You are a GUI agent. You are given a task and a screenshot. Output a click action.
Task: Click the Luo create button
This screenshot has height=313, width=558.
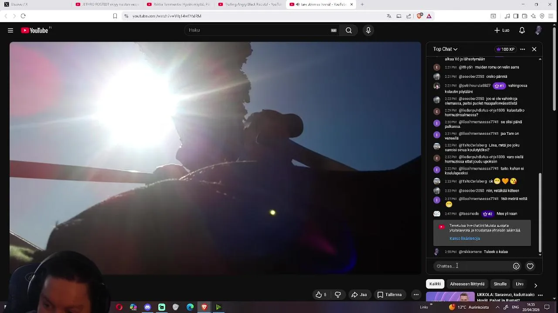[502, 30]
